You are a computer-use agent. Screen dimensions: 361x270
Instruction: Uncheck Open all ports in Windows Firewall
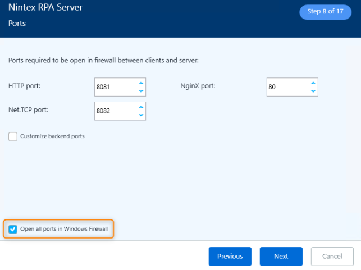(13, 229)
